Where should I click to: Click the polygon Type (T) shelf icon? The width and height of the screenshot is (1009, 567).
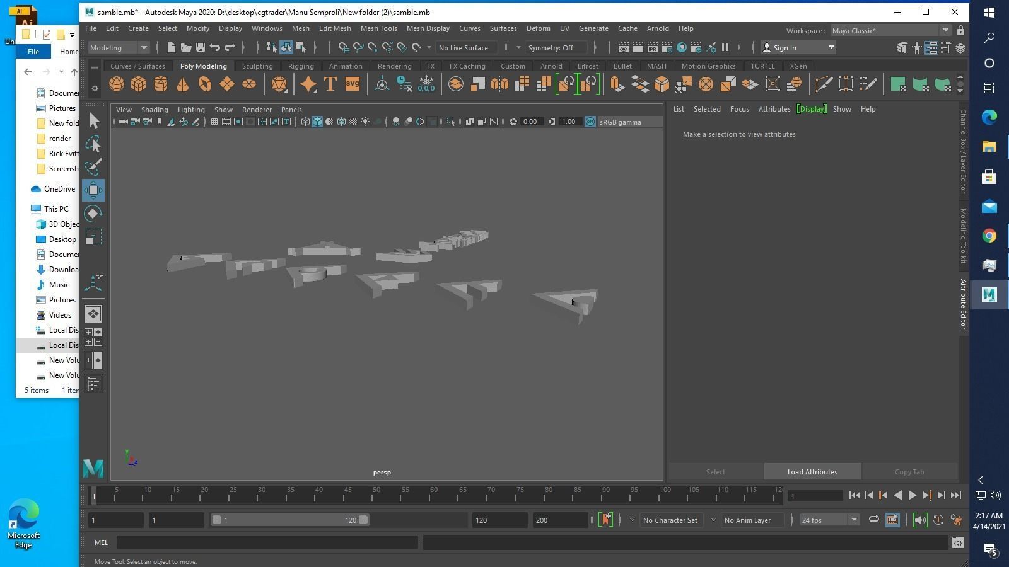[330, 84]
